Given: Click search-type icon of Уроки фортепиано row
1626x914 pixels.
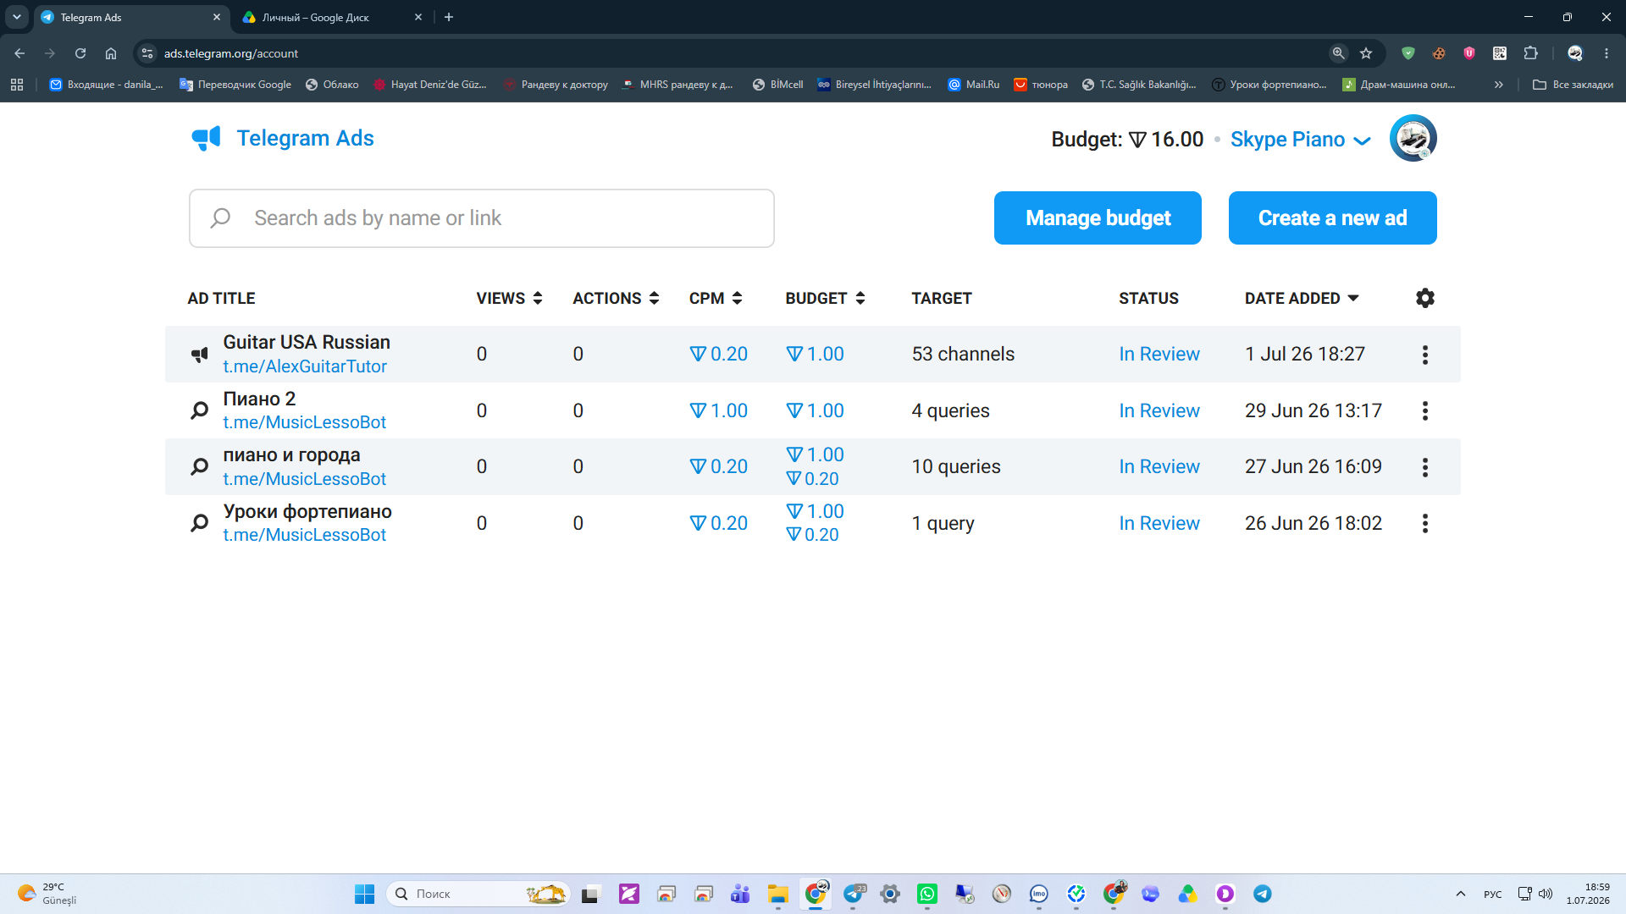Looking at the screenshot, I should pyautogui.click(x=200, y=523).
